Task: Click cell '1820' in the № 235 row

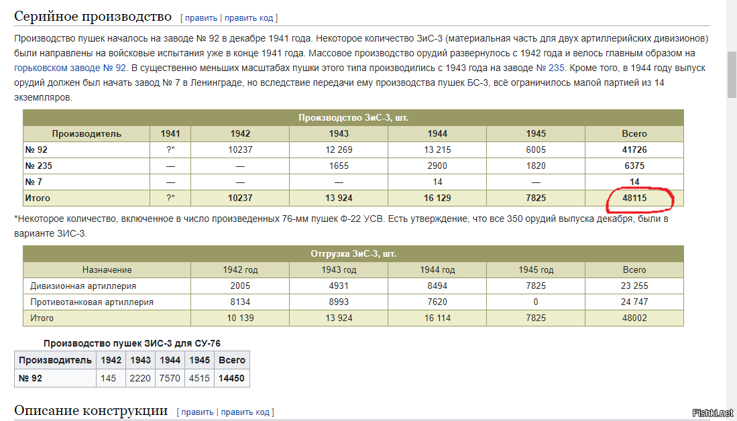Action: tap(536, 166)
